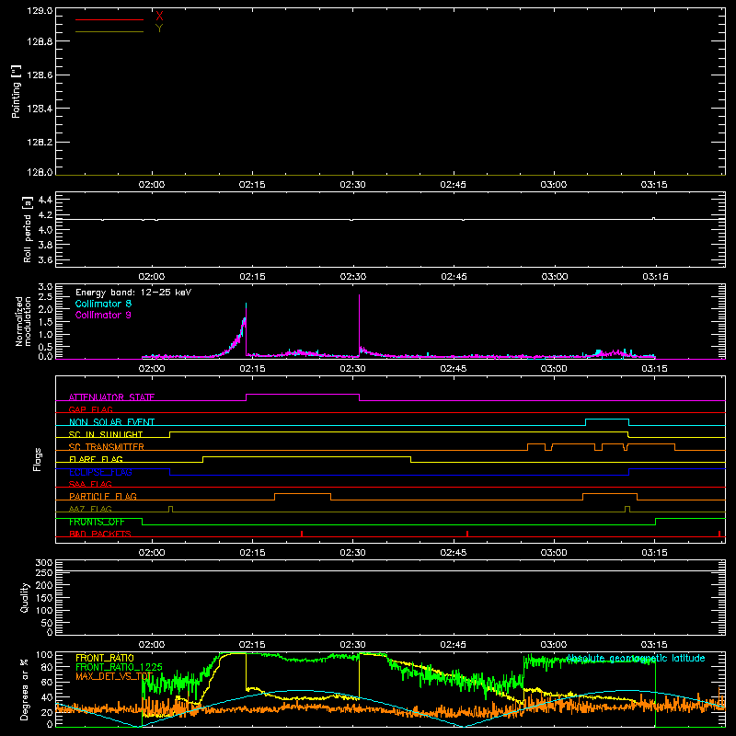
Task: Click the PARTICLE_FLAG label
Action: coord(103,496)
